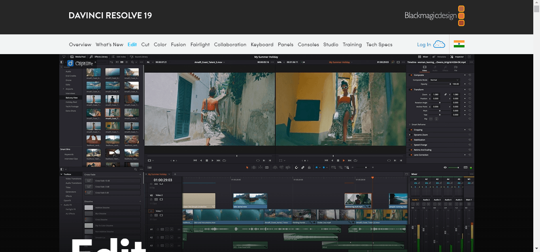Go to What's New section

pos(110,45)
